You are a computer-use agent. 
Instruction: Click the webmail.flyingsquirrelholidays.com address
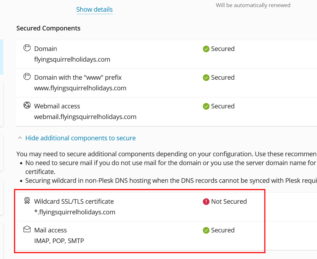85,117
